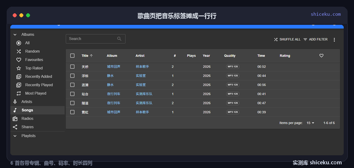Click the Random shuffle icon in sidebar

click(x=19, y=51)
